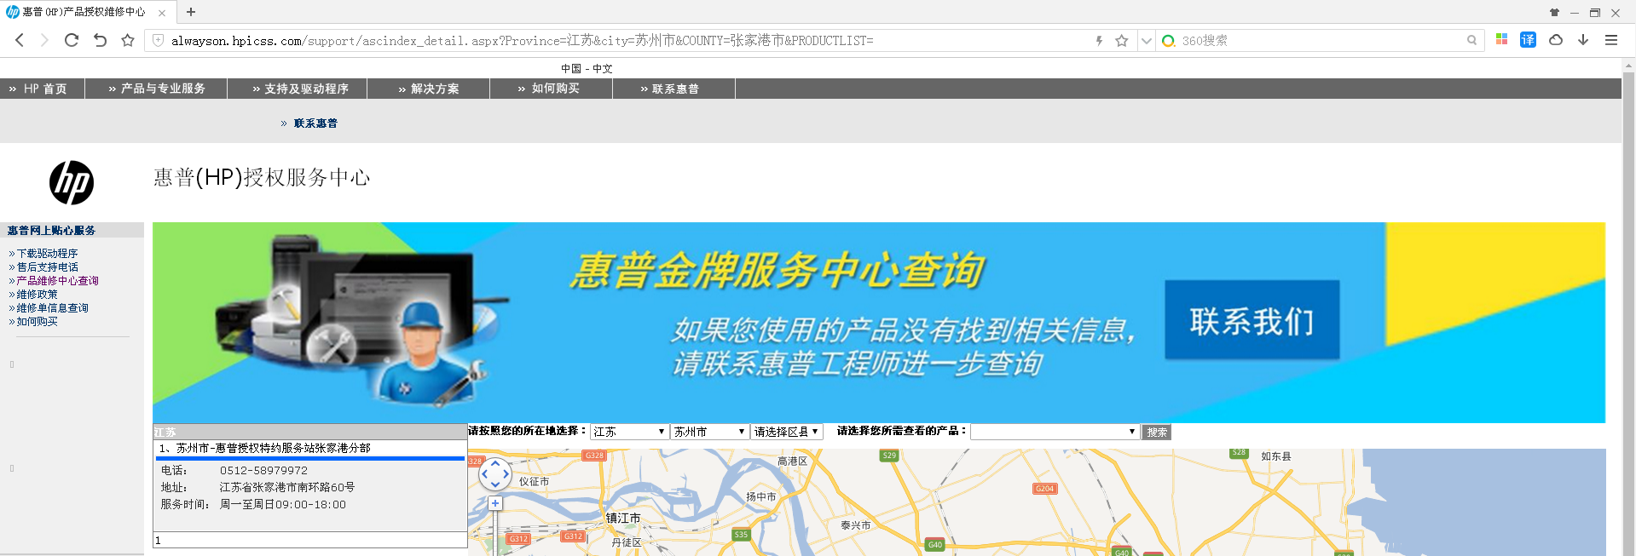Open the 产品维修中心查询 sidebar link
Image resolution: width=1636 pixels, height=556 pixels.
click(x=57, y=281)
